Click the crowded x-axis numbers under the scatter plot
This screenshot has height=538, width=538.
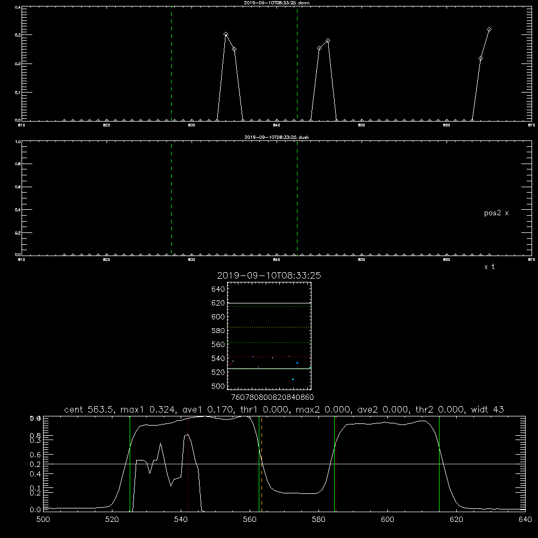[272, 397]
